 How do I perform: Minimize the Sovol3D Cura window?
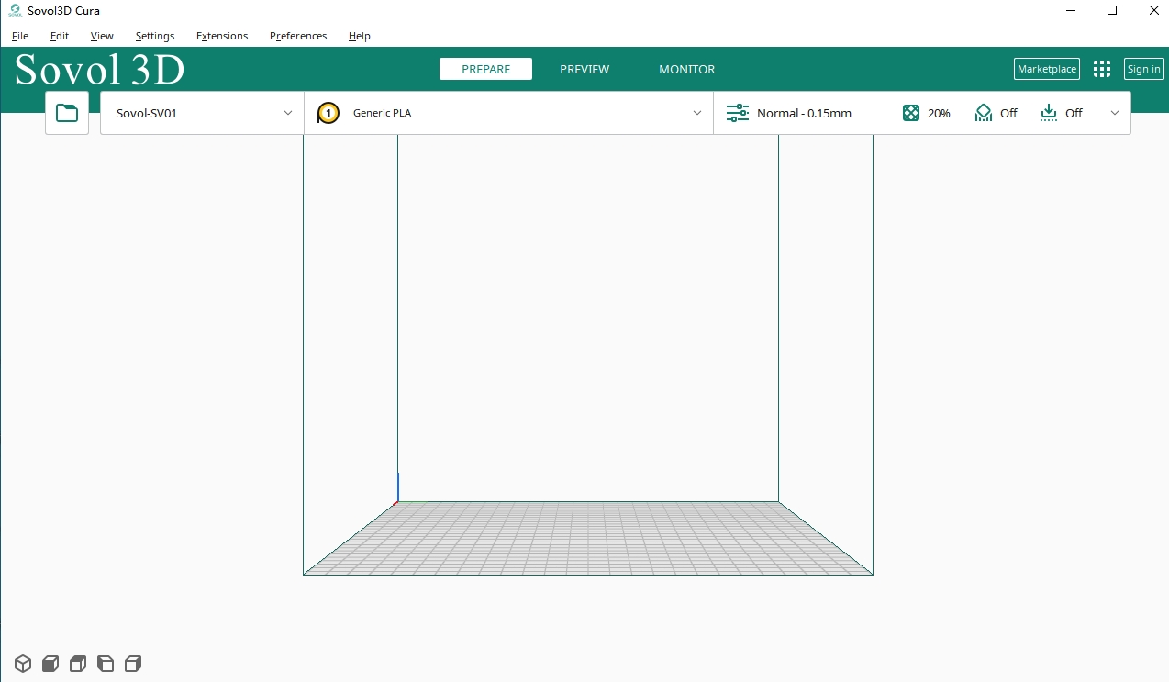[x=1071, y=10]
